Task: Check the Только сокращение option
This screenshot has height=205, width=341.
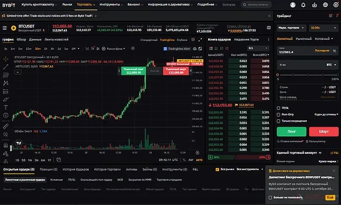Action: 278,121
